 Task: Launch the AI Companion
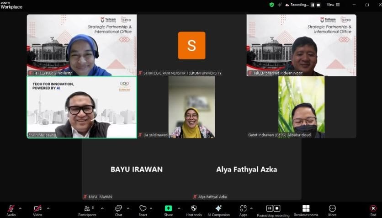tap(218, 209)
